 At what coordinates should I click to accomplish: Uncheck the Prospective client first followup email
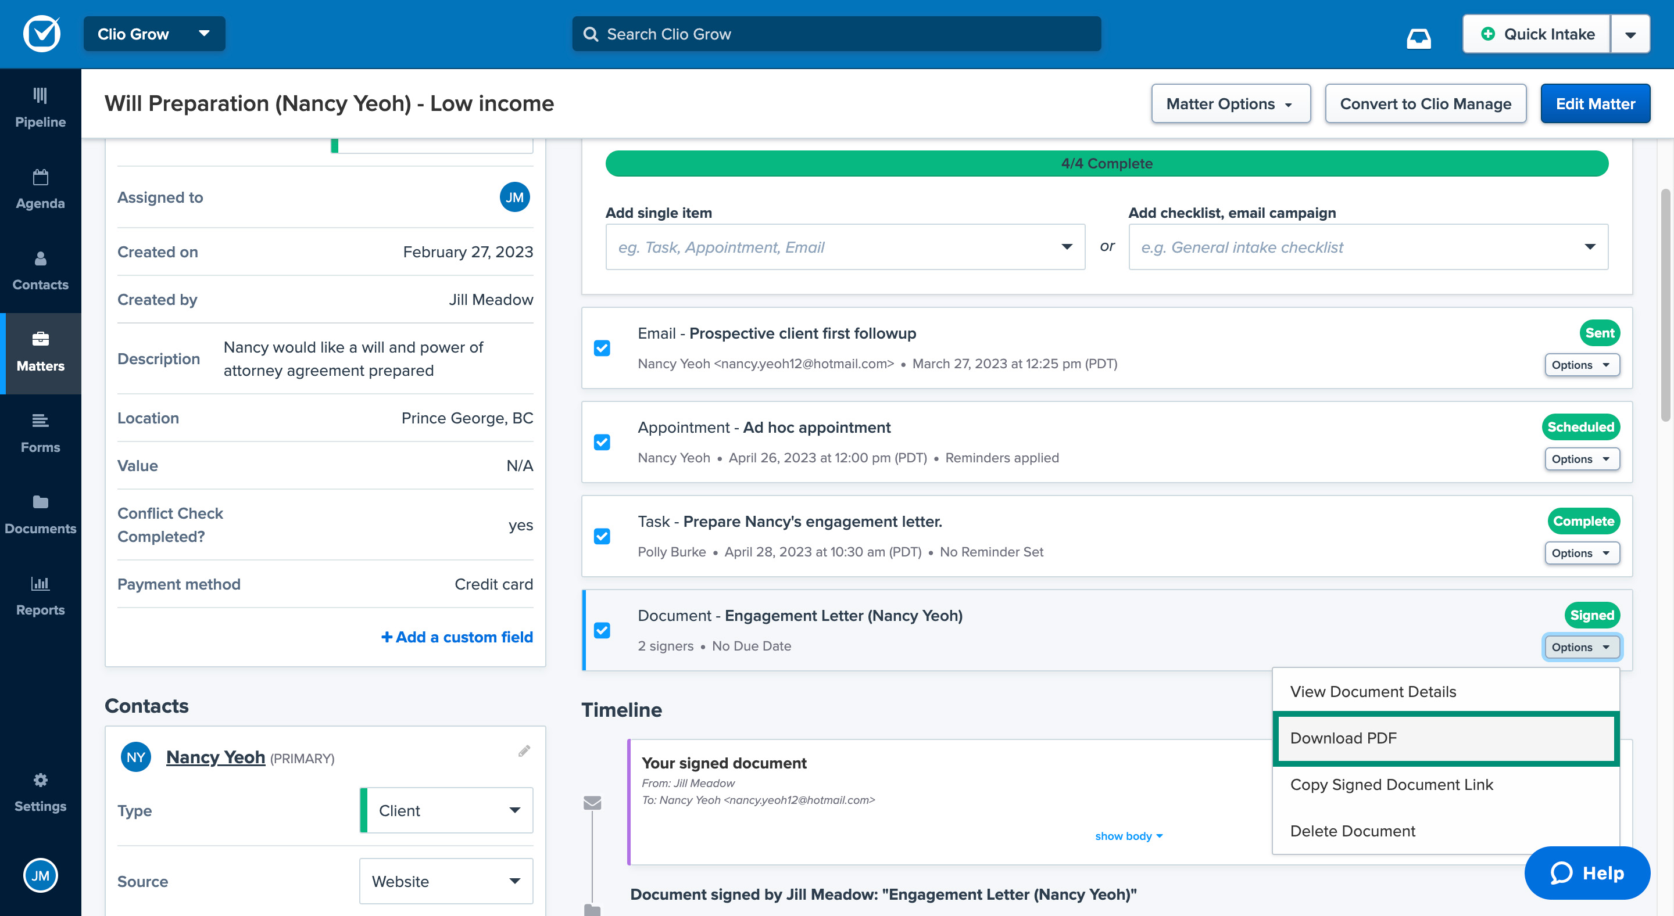[602, 348]
